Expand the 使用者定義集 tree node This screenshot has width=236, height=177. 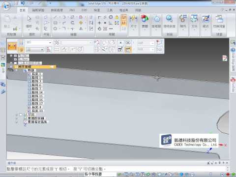click(x=16, y=122)
